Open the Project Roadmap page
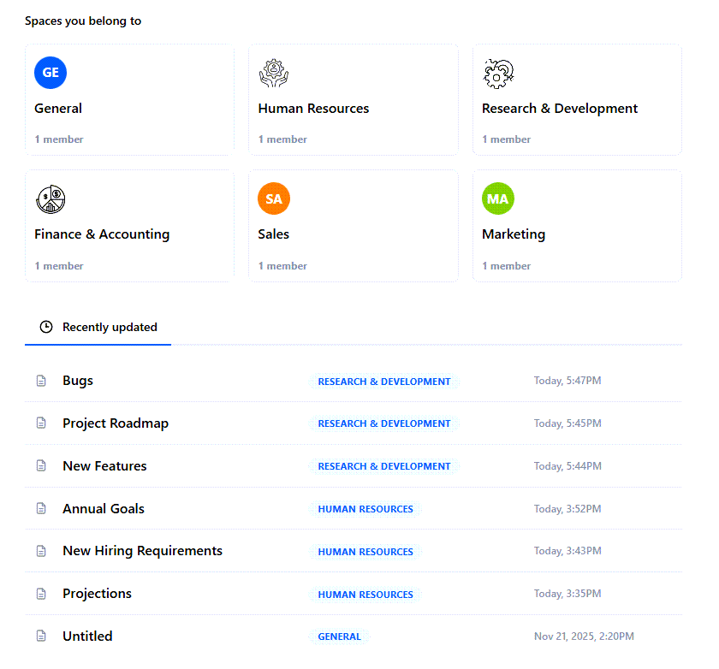719x669 pixels. tap(116, 423)
